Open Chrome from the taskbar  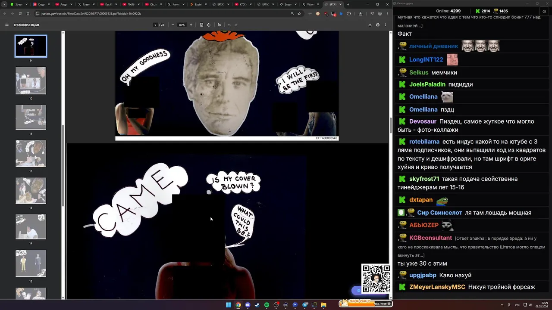click(238, 305)
